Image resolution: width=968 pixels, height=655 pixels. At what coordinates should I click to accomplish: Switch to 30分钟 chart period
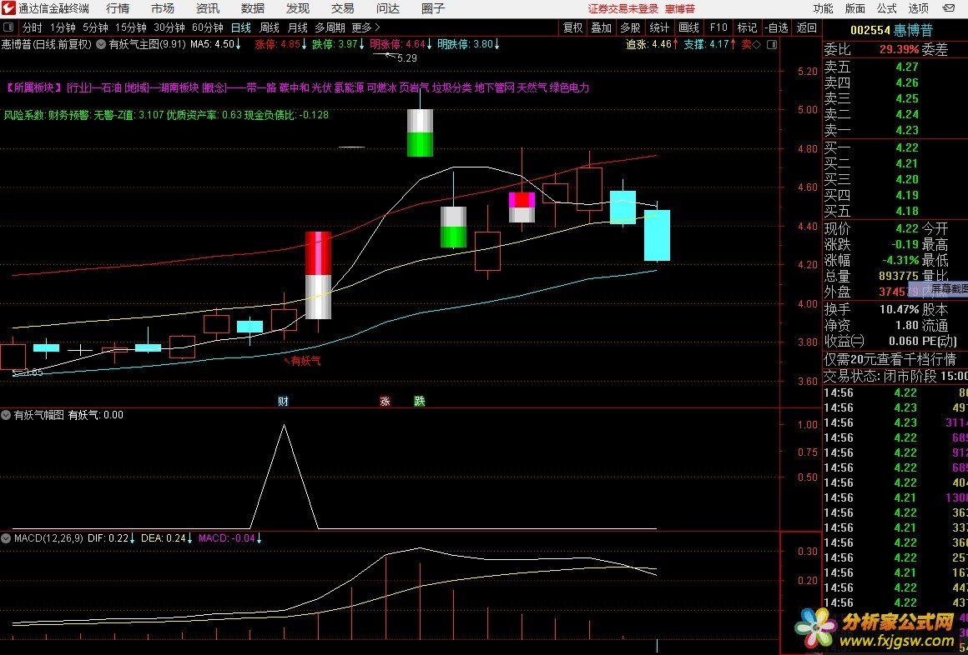[x=169, y=27]
